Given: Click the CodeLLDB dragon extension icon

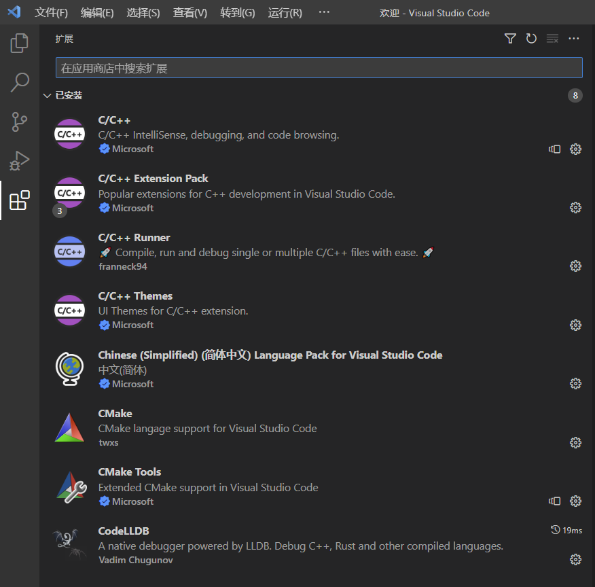Looking at the screenshot, I should tap(70, 544).
